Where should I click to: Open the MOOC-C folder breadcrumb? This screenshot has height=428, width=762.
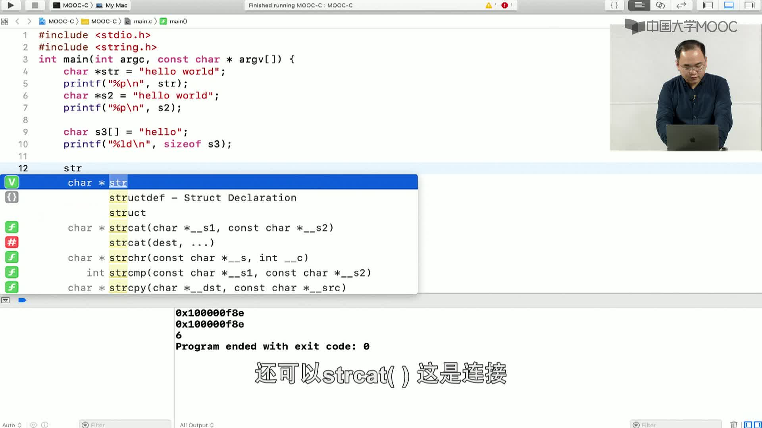[x=99, y=21]
